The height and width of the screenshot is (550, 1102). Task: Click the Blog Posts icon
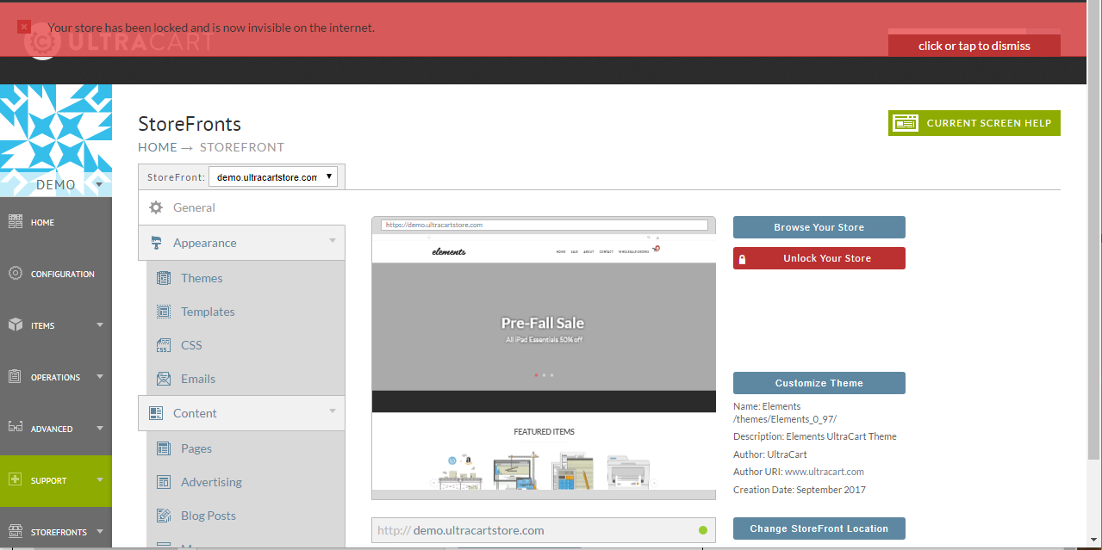pos(163,516)
